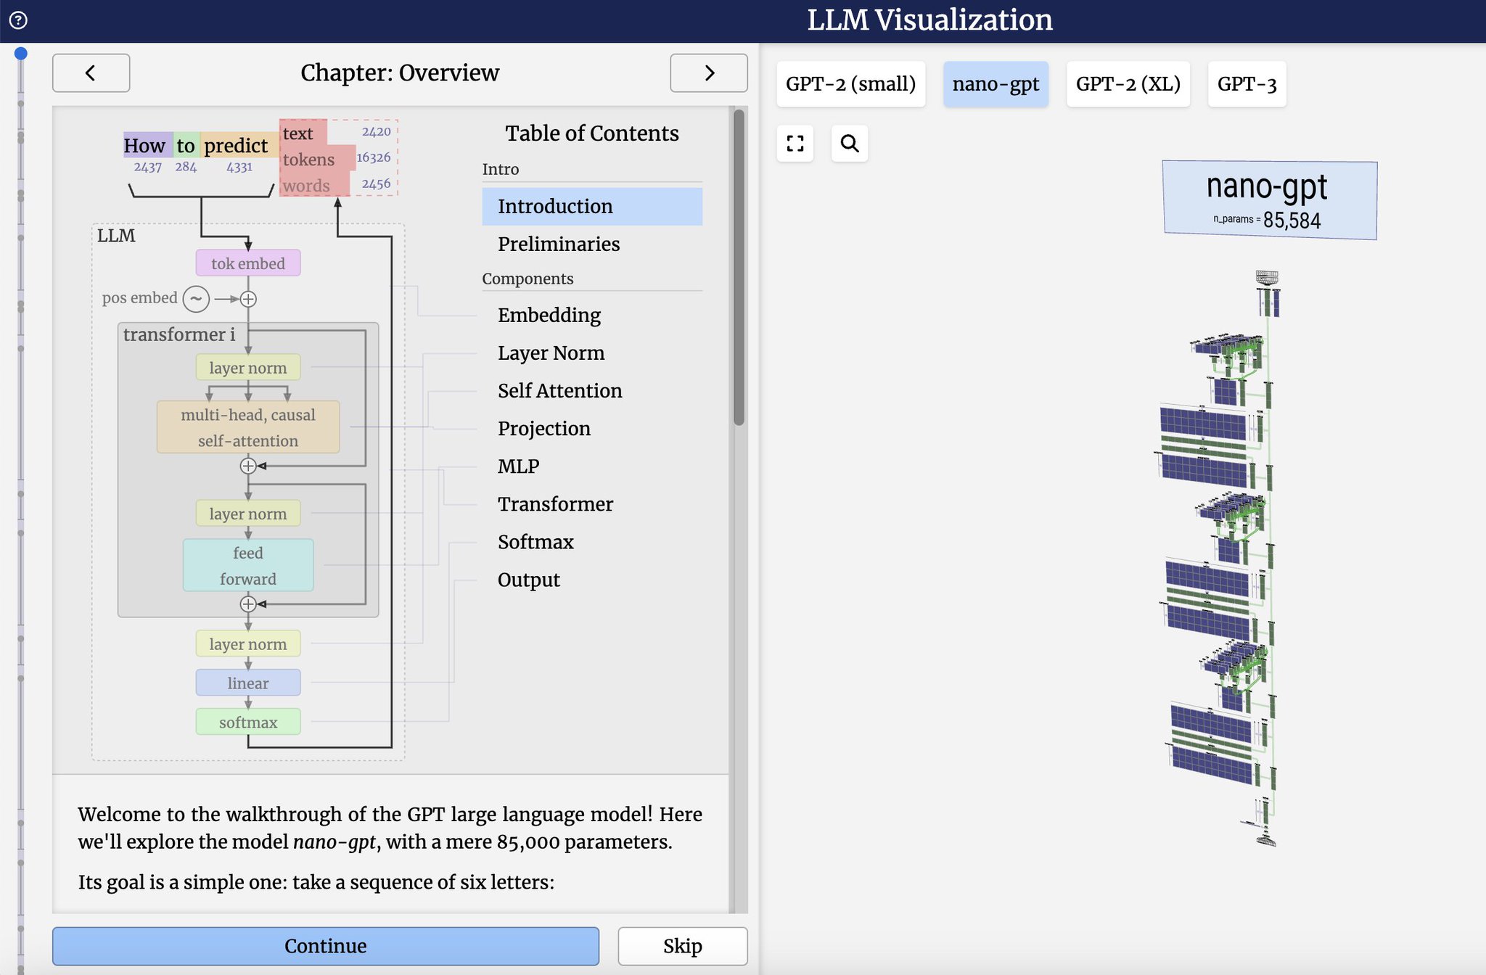Click the tok embed diagram block
1486x975 pixels.
coord(248,263)
